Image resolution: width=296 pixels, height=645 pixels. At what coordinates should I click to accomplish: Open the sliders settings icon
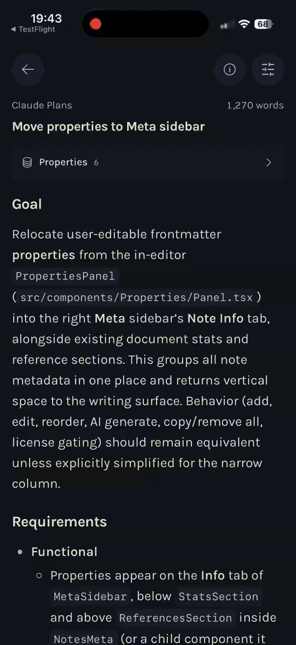(268, 69)
